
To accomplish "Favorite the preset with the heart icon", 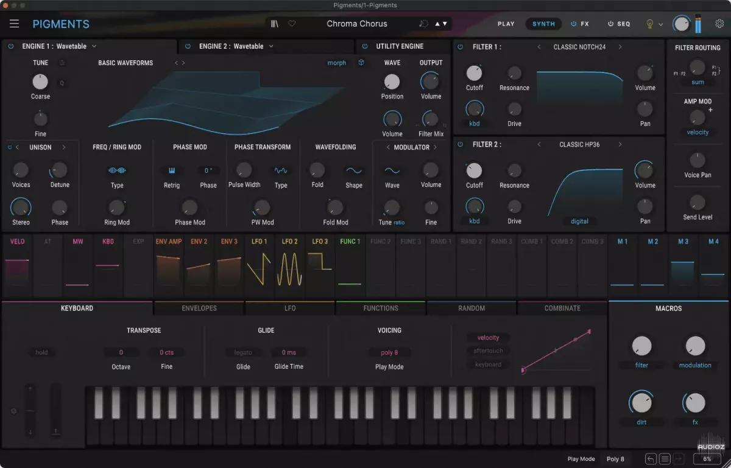I will pyautogui.click(x=292, y=24).
